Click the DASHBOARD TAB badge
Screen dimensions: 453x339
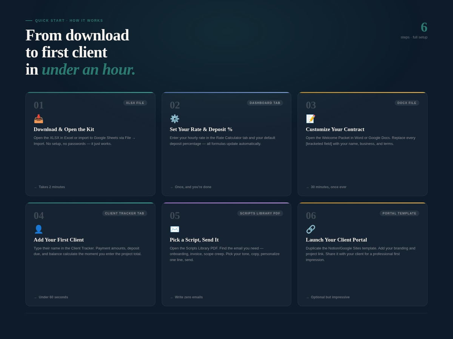pos(265,103)
